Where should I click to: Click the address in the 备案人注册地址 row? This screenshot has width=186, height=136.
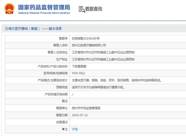[x=103, y=52]
